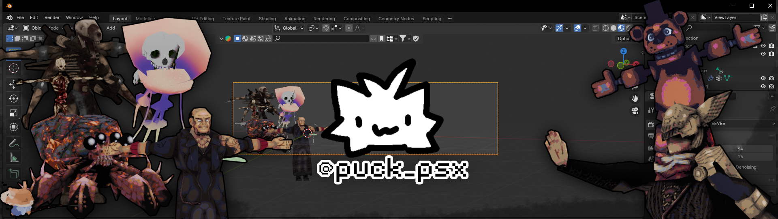778x219 pixels.
Task: Open the Add menu in viewport header
Action: point(111,28)
